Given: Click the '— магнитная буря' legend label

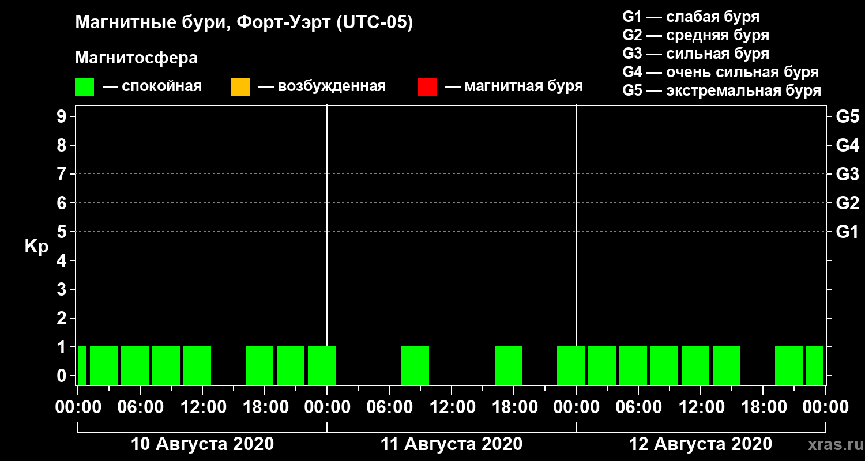Looking at the screenshot, I should [514, 87].
